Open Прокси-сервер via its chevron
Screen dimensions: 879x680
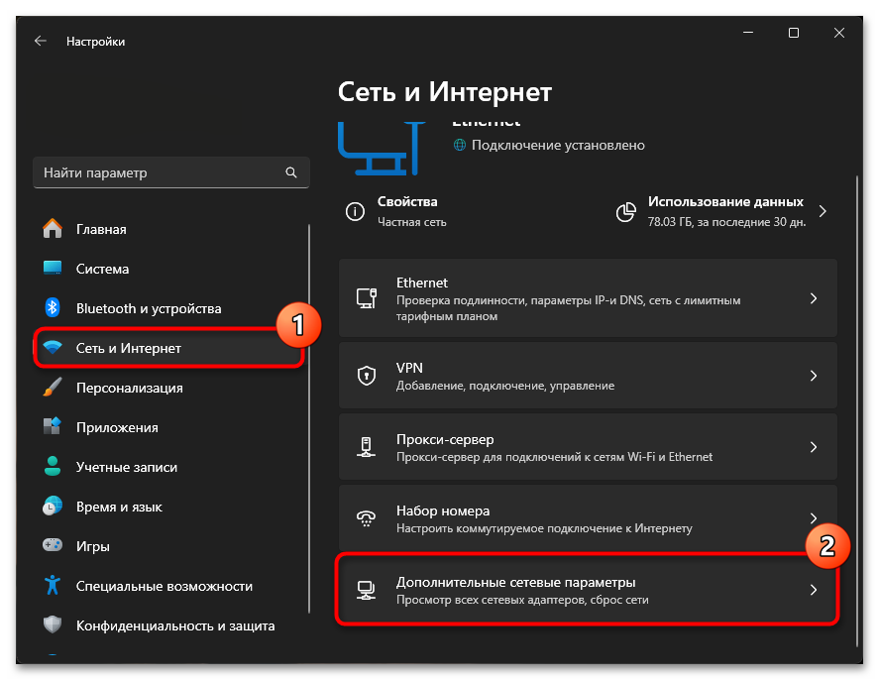coord(814,447)
